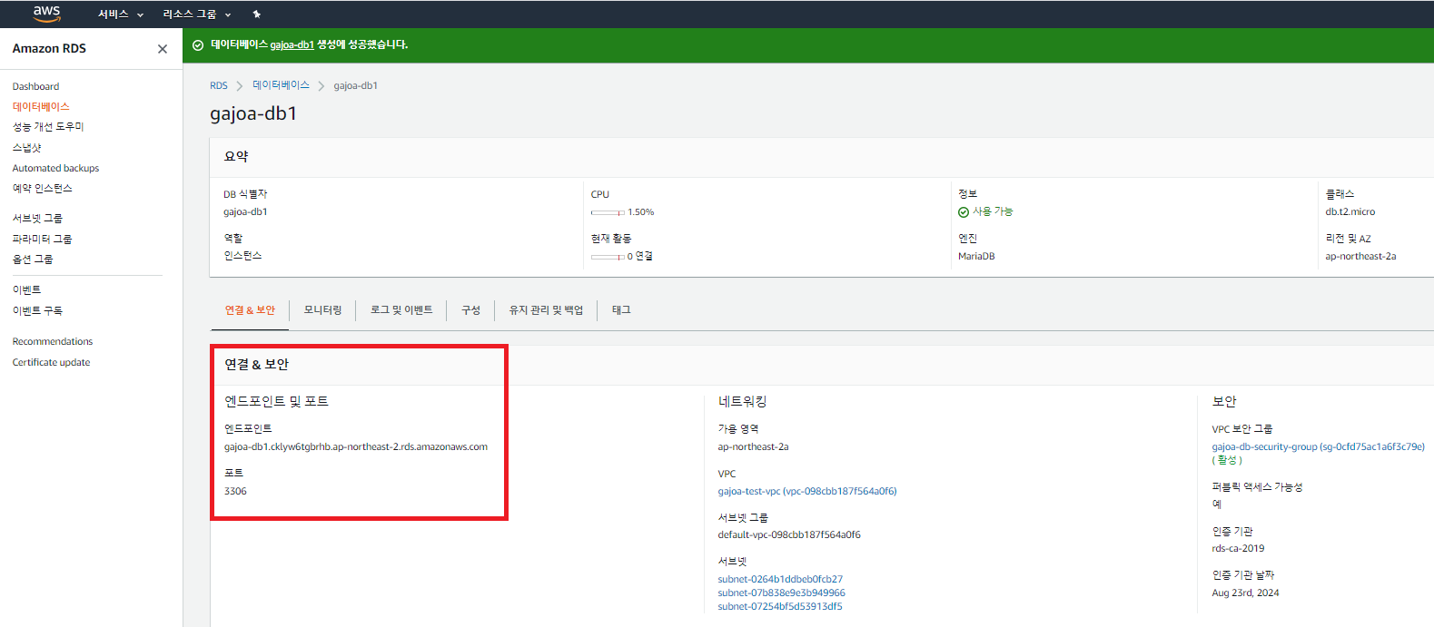Click the rds-ca-2019 certificate authority text
1434x627 pixels.
[1238, 548]
